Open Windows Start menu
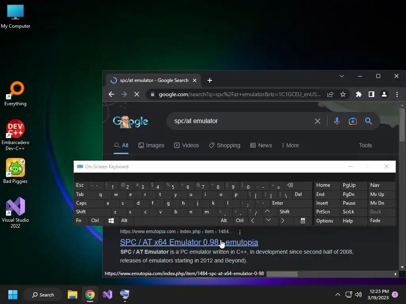Screen dimensions: 406x304 pos(13,294)
